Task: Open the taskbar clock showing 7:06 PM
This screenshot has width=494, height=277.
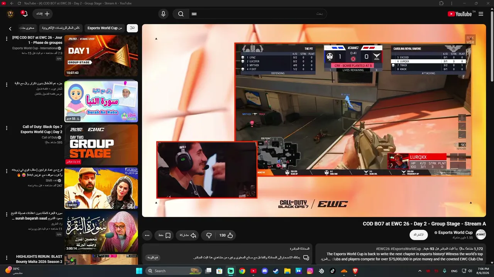Action: [x=483, y=271]
